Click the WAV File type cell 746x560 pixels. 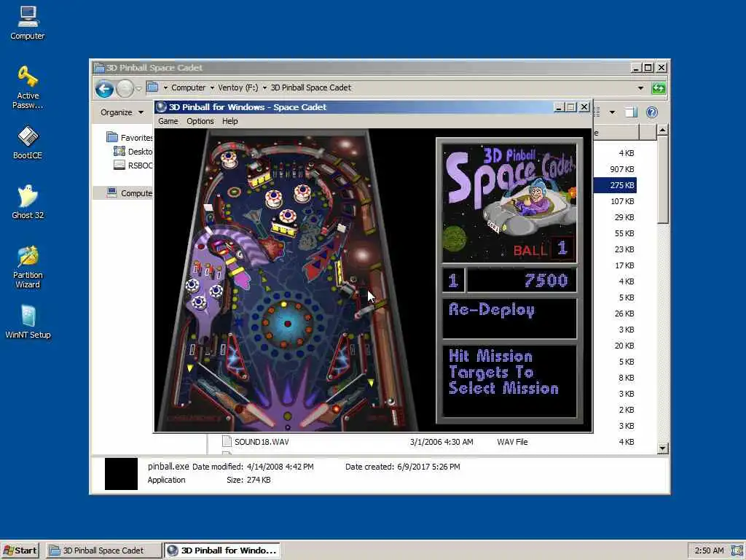[512, 442]
